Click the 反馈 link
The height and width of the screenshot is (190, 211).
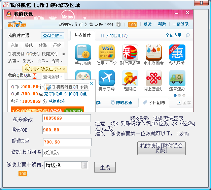tap(147, 24)
